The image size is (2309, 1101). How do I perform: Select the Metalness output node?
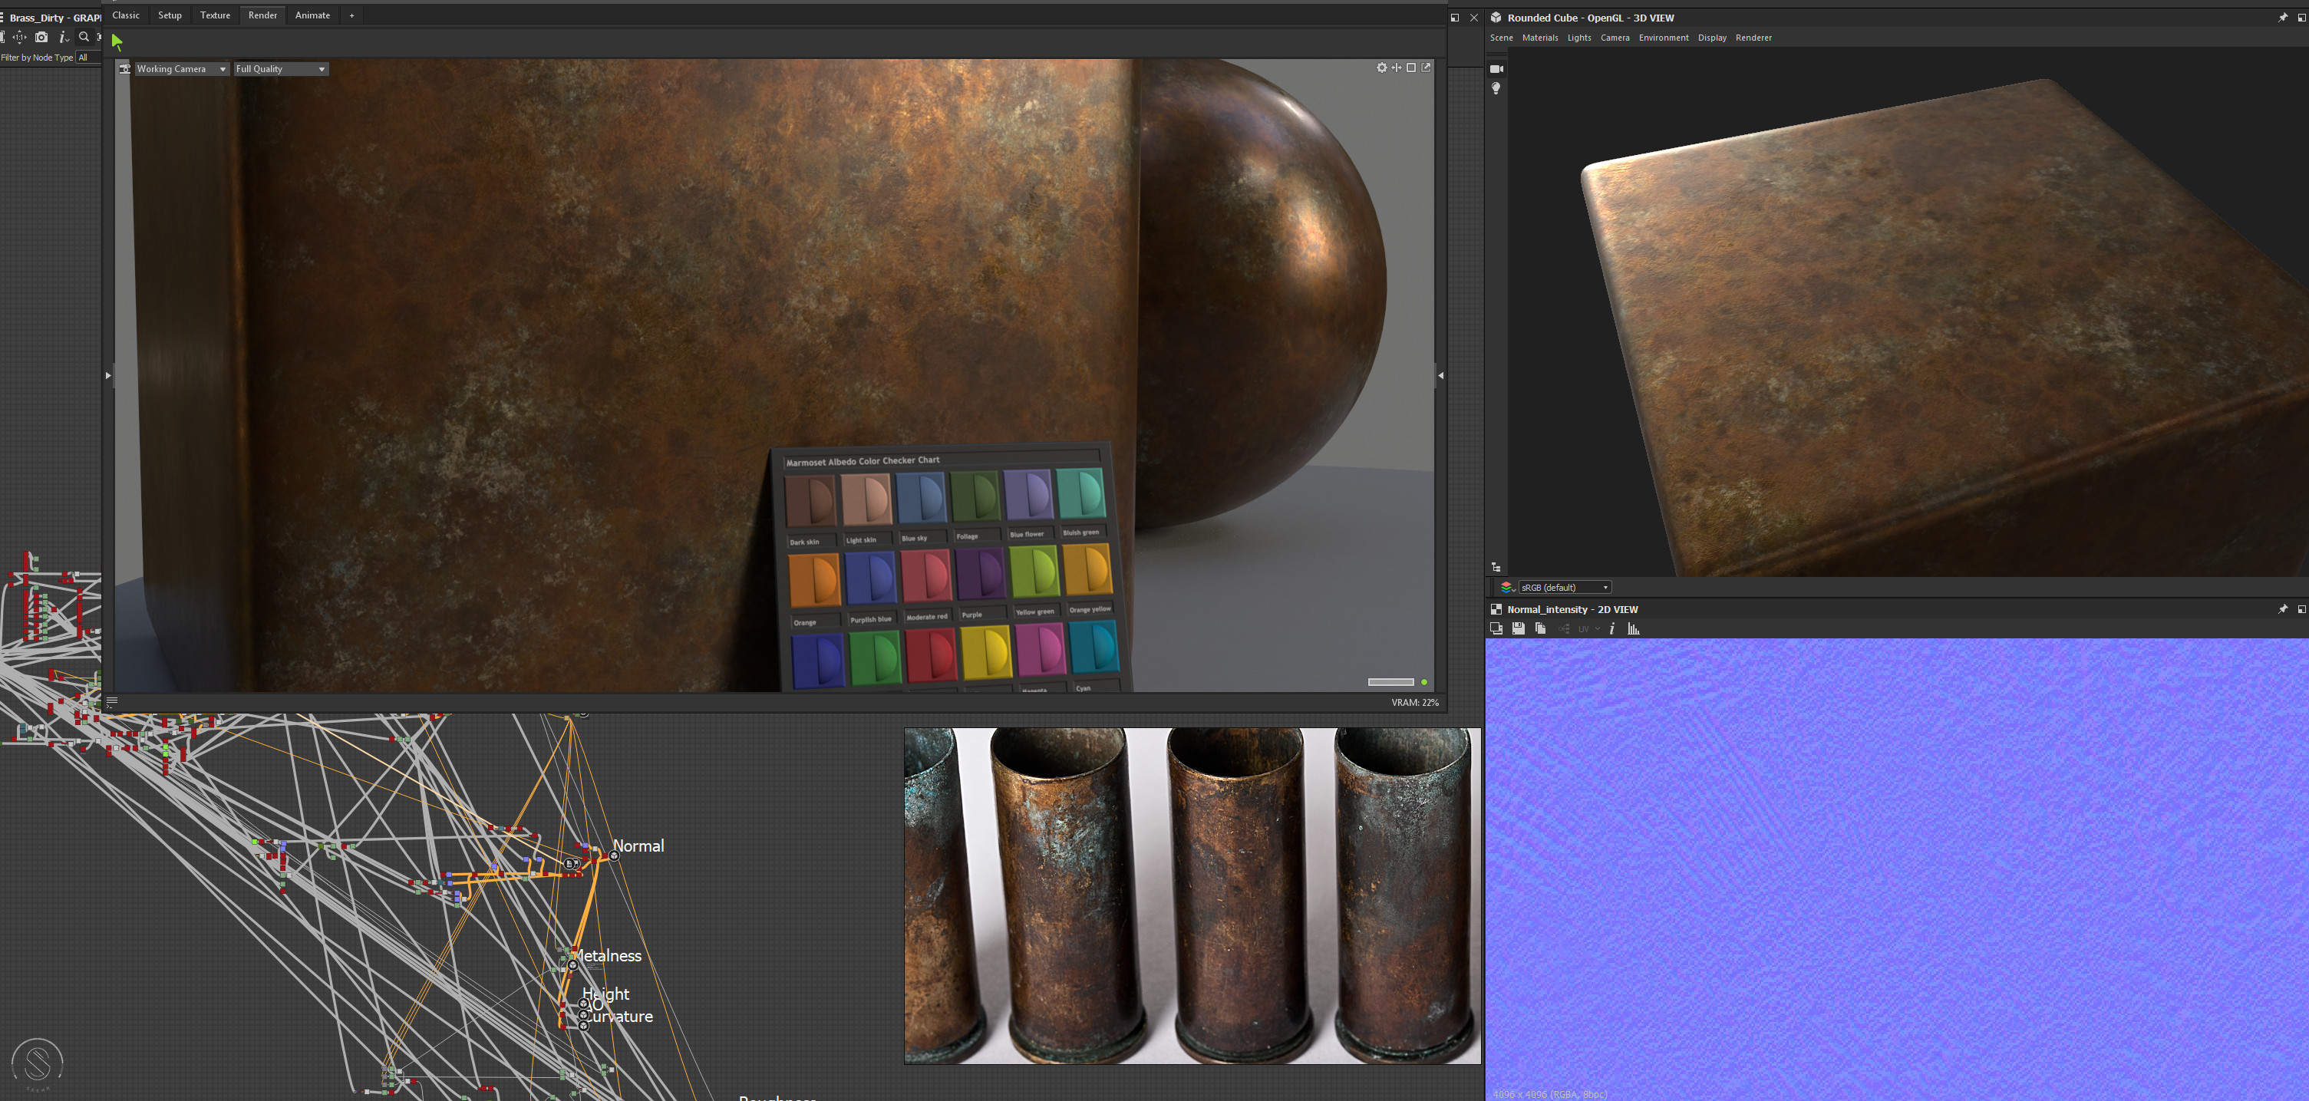click(572, 966)
